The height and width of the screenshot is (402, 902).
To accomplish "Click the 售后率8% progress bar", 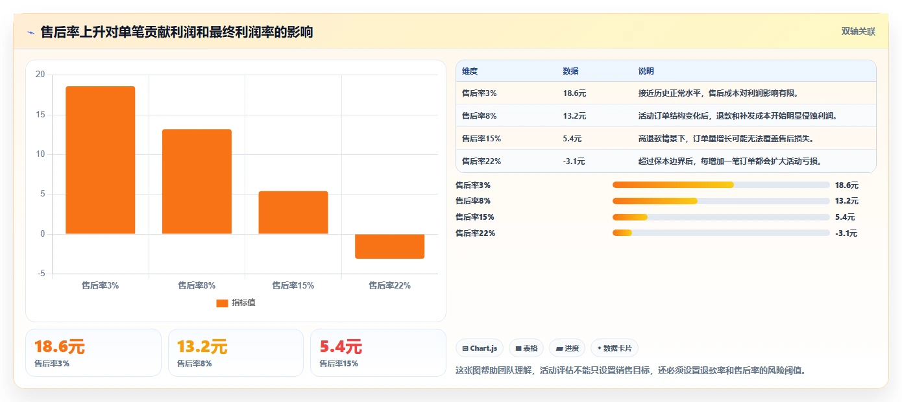I will (721, 201).
